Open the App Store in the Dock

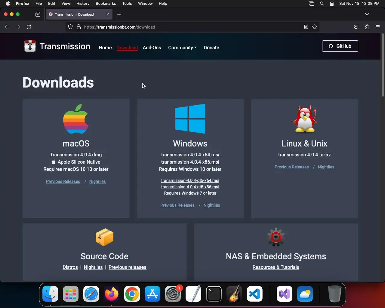152,294
